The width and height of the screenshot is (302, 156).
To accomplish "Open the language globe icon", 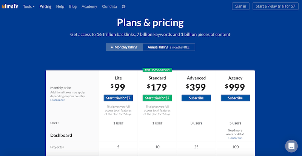I will click(124, 6).
